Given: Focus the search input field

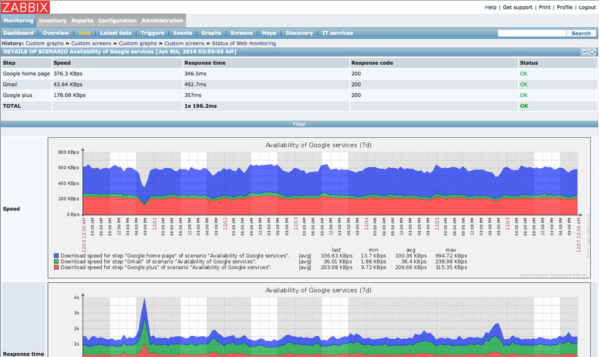Looking at the screenshot, I should point(532,33).
